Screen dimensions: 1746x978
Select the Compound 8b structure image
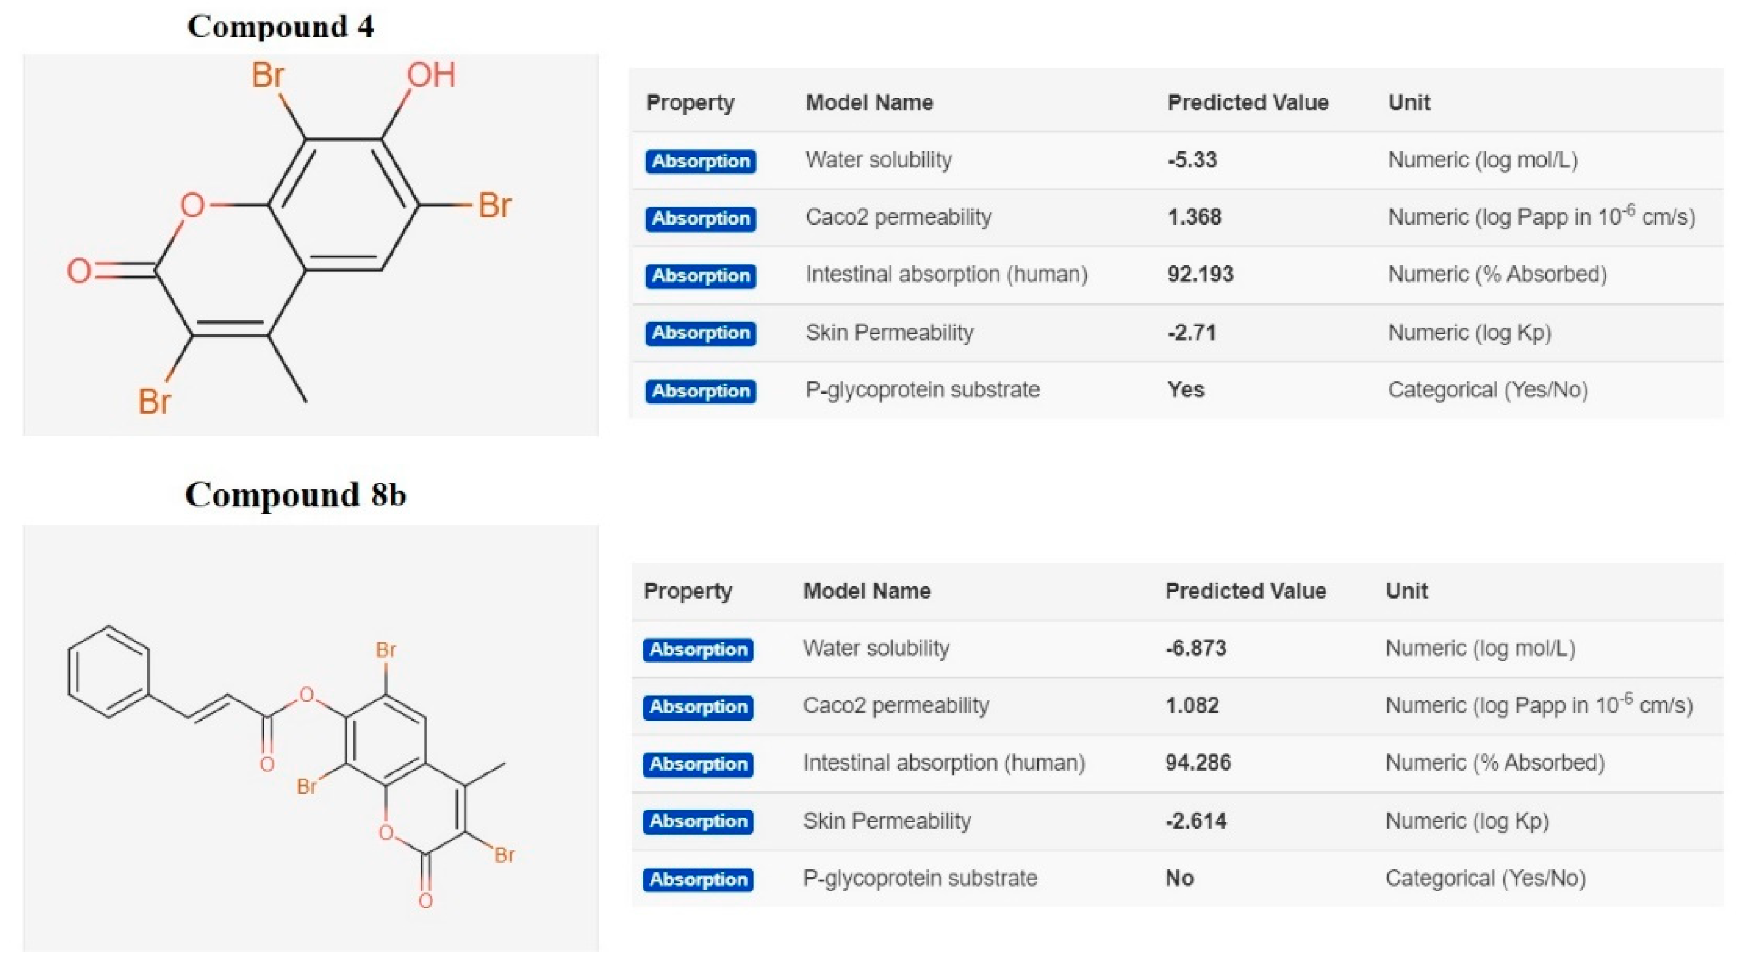tap(310, 737)
